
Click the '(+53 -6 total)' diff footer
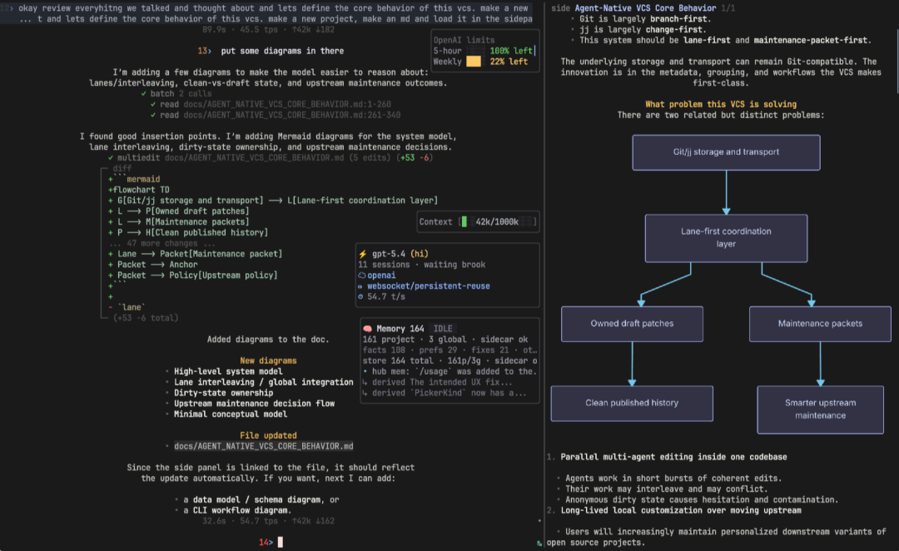[146, 318]
